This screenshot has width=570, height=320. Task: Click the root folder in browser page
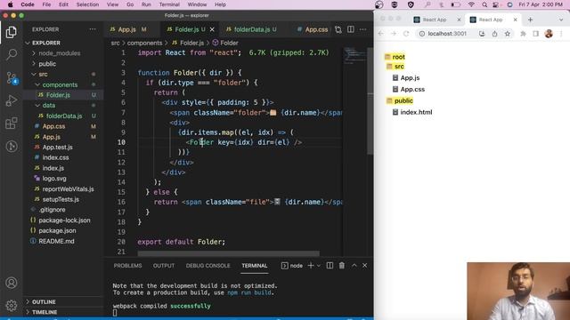(x=395, y=57)
